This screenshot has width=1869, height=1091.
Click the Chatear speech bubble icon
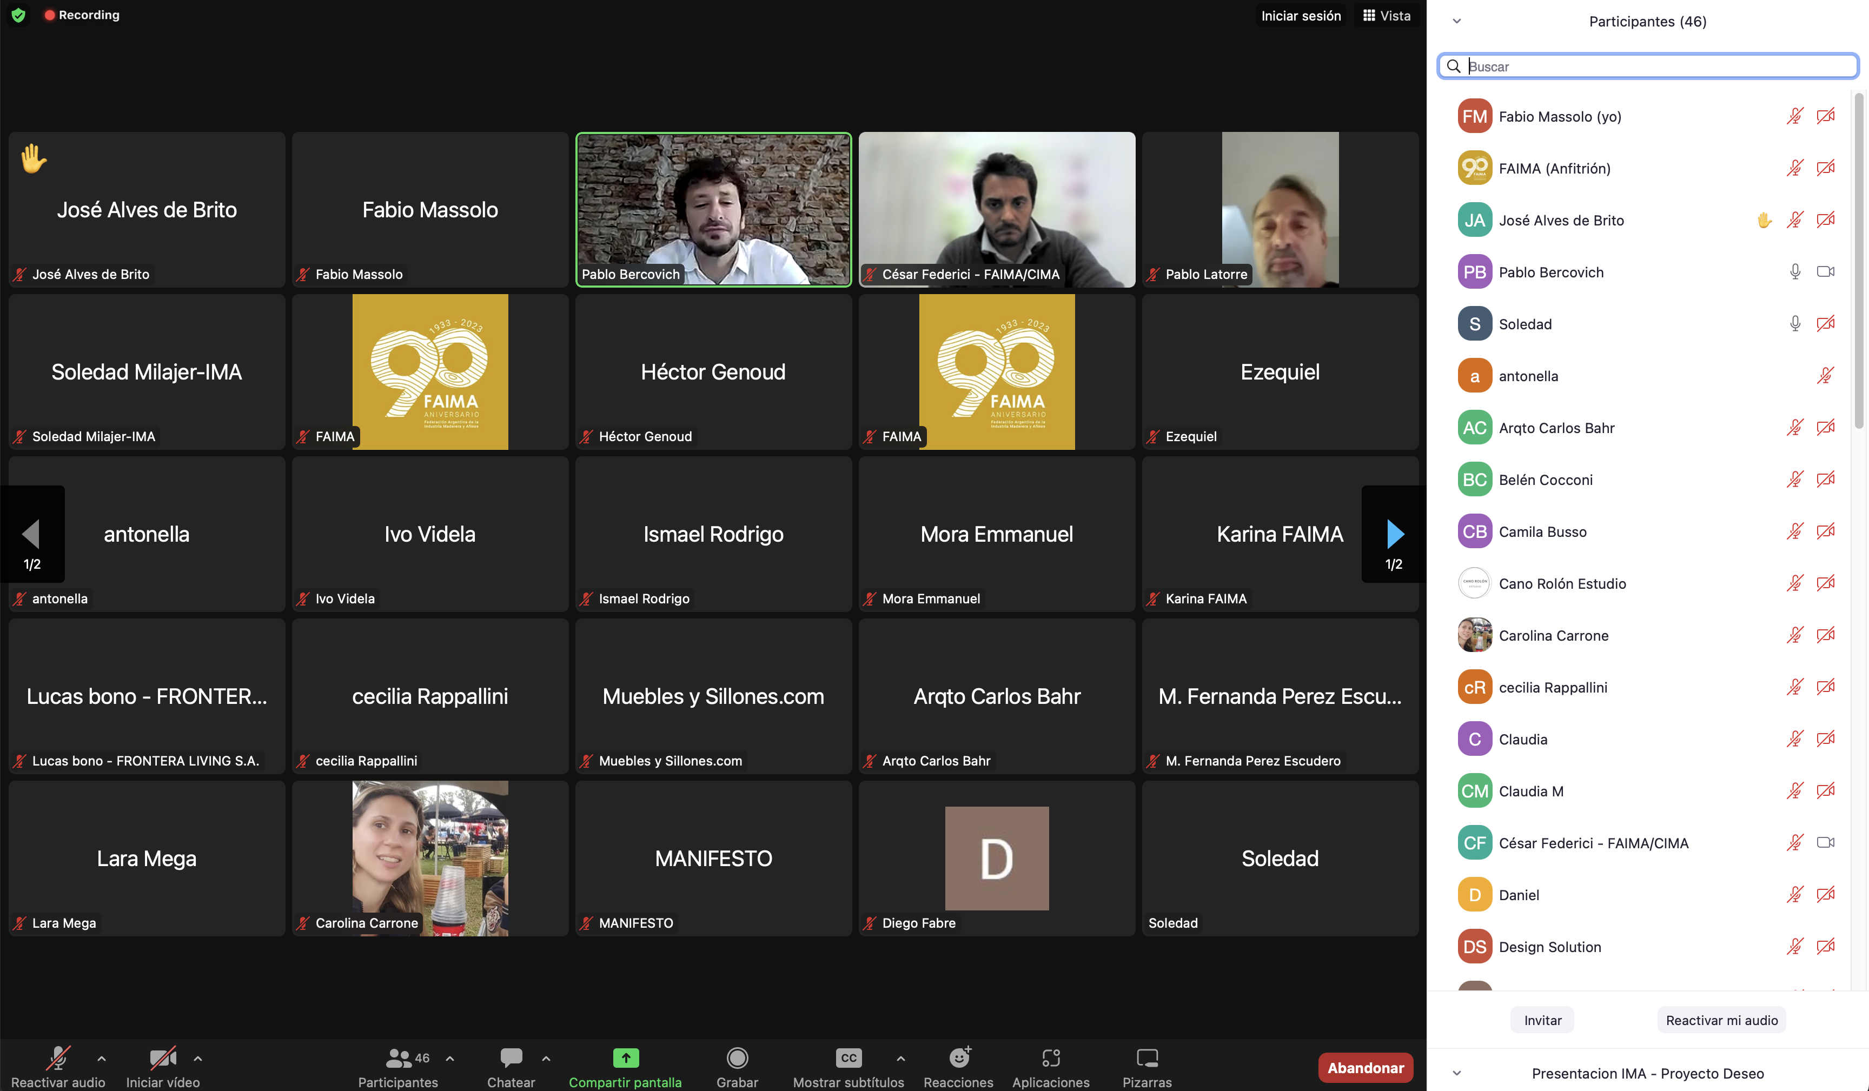coord(511,1057)
